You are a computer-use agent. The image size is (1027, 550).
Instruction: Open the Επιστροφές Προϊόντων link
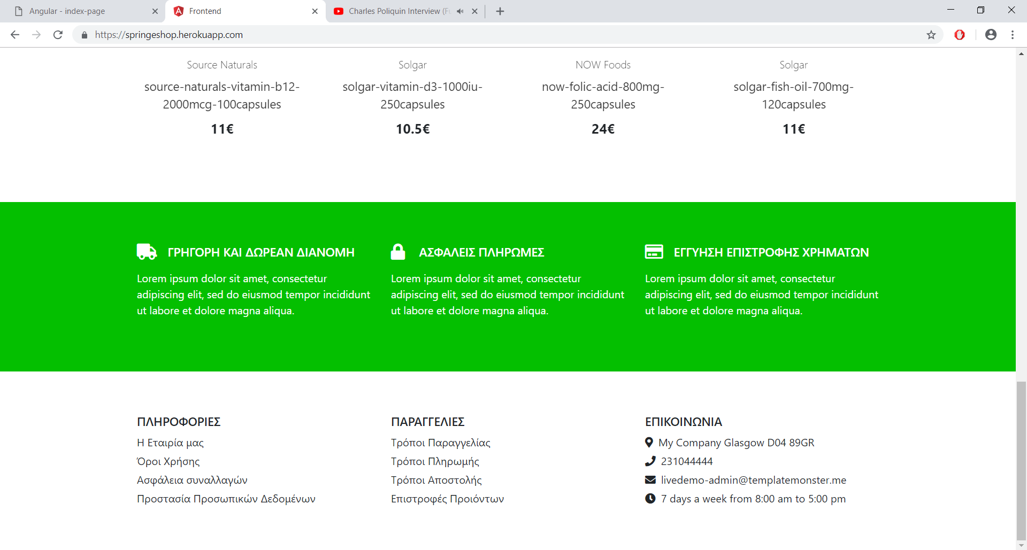pos(447,499)
